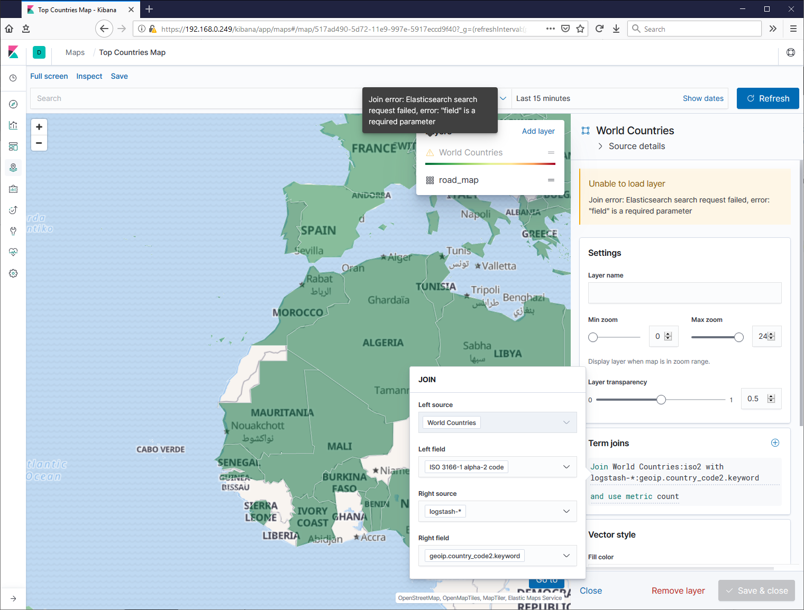The height and width of the screenshot is (610, 804).
Task: Open the Left field dropdown
Action: (x=498, y=467)
